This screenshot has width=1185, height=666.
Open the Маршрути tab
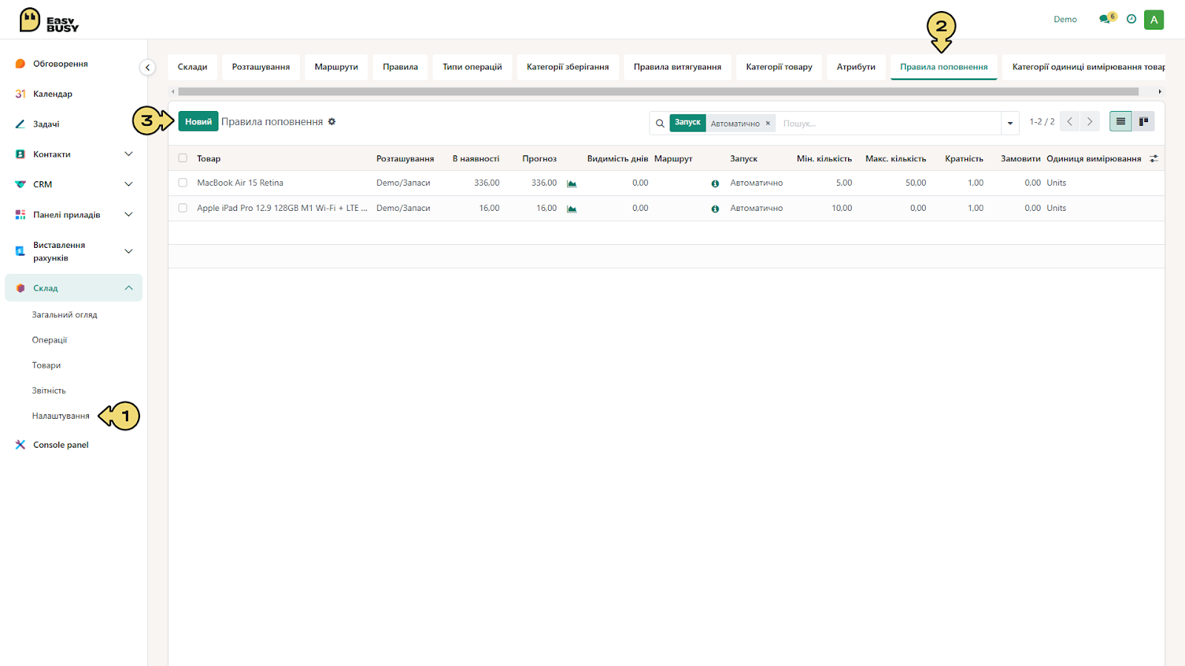pos(336,67)
